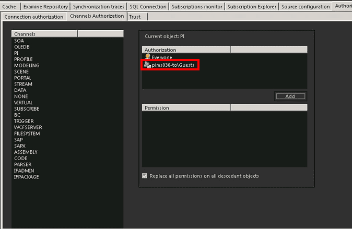Select the NONE channel
Screen dimensions: 352x229
click(21, 97)
